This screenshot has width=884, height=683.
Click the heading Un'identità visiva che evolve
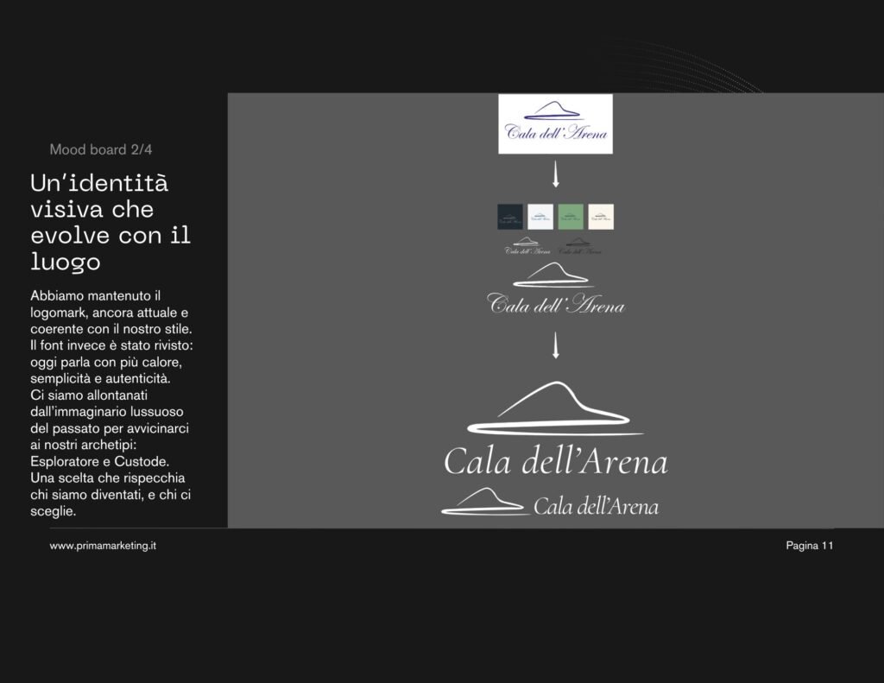110,221
